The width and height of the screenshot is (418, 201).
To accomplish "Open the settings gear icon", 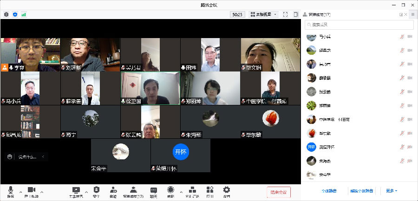I will click(227, 190).
